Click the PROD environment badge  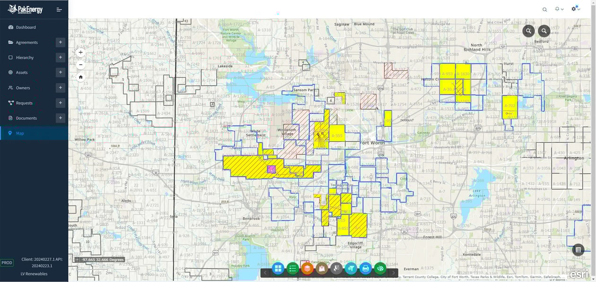click(x=7, y=263)
